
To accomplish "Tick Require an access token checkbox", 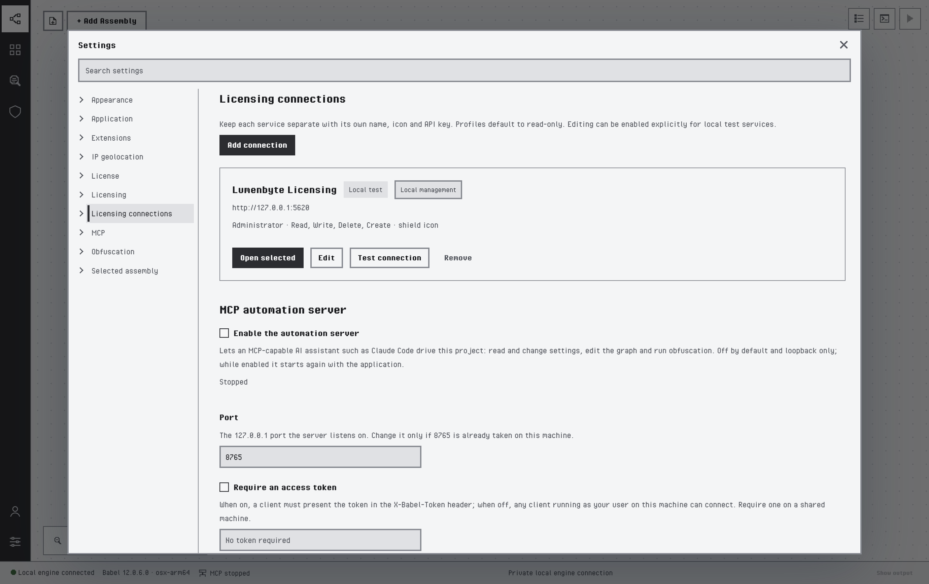I will click(x=224, y=487).
